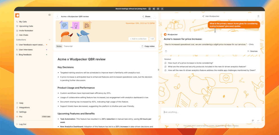
Task: Open Upcoming Calls in the sidebar
Action: tap(26, 26)
